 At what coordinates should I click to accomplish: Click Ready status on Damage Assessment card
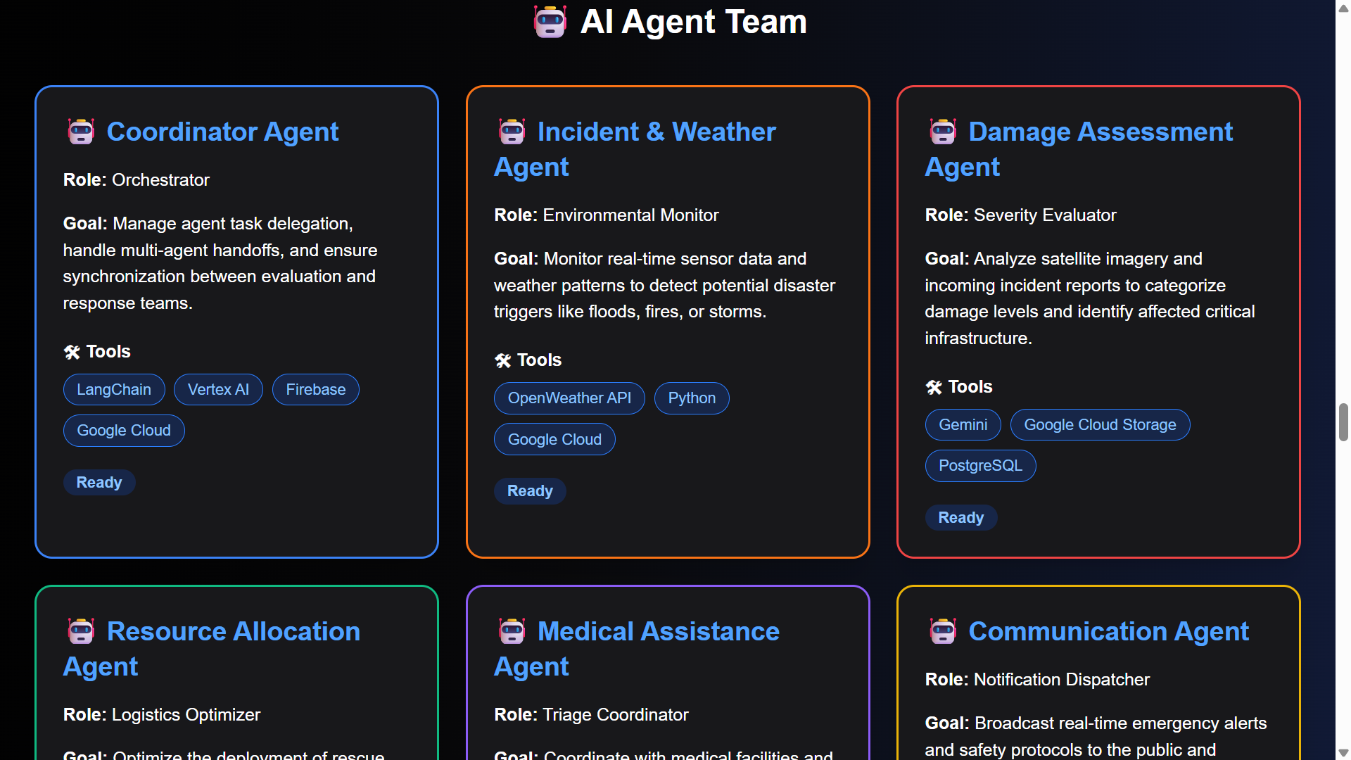point(960,518)
